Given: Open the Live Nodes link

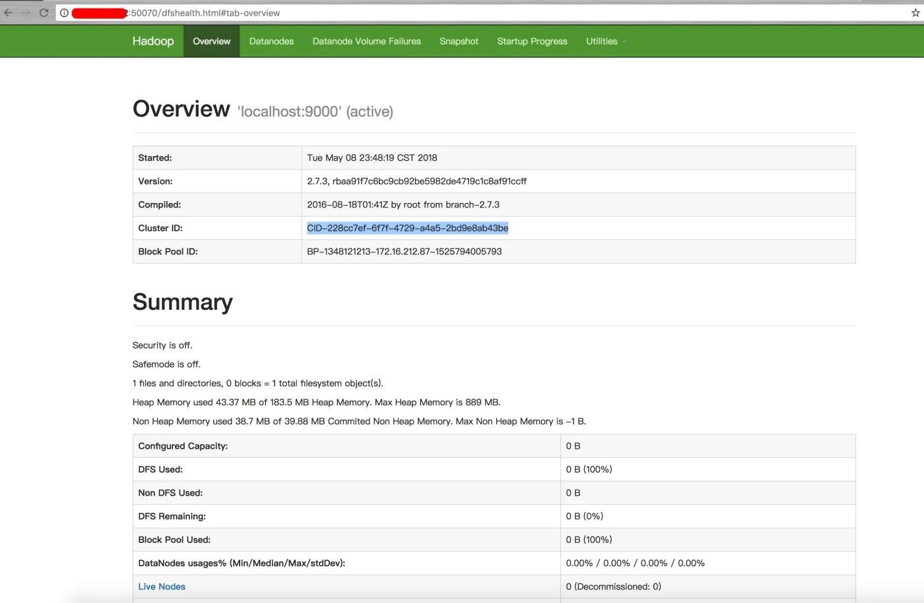Looking at the screenshot, I should (162, 587).
